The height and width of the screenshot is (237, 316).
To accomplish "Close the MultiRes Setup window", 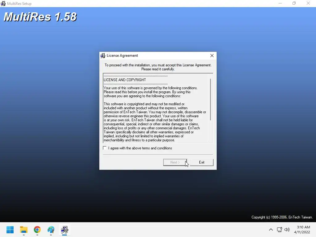I will coord(308,3).
